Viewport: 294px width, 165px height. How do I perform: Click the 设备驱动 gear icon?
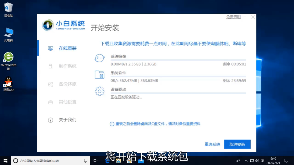point(99,91)
